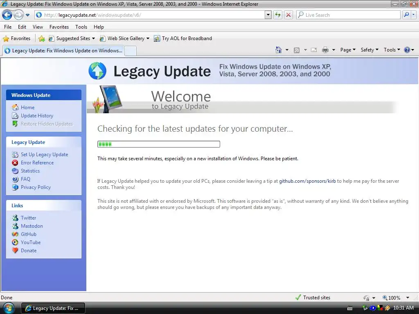The width and height of the screenshot is (419, 314).
Task: Click the RSS Feeds toolbar icon
Action: tap(297, 50)
